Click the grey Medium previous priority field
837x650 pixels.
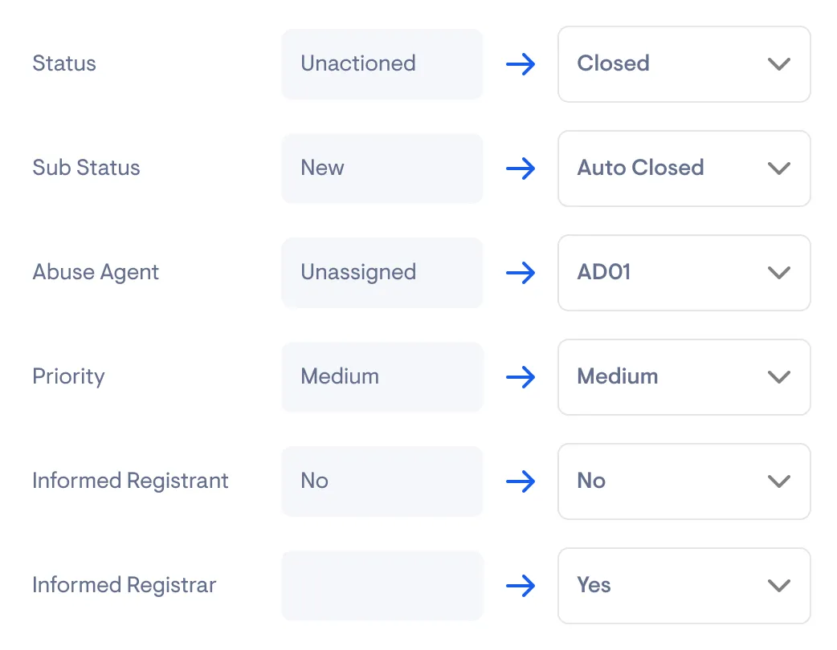click(382, 377)
